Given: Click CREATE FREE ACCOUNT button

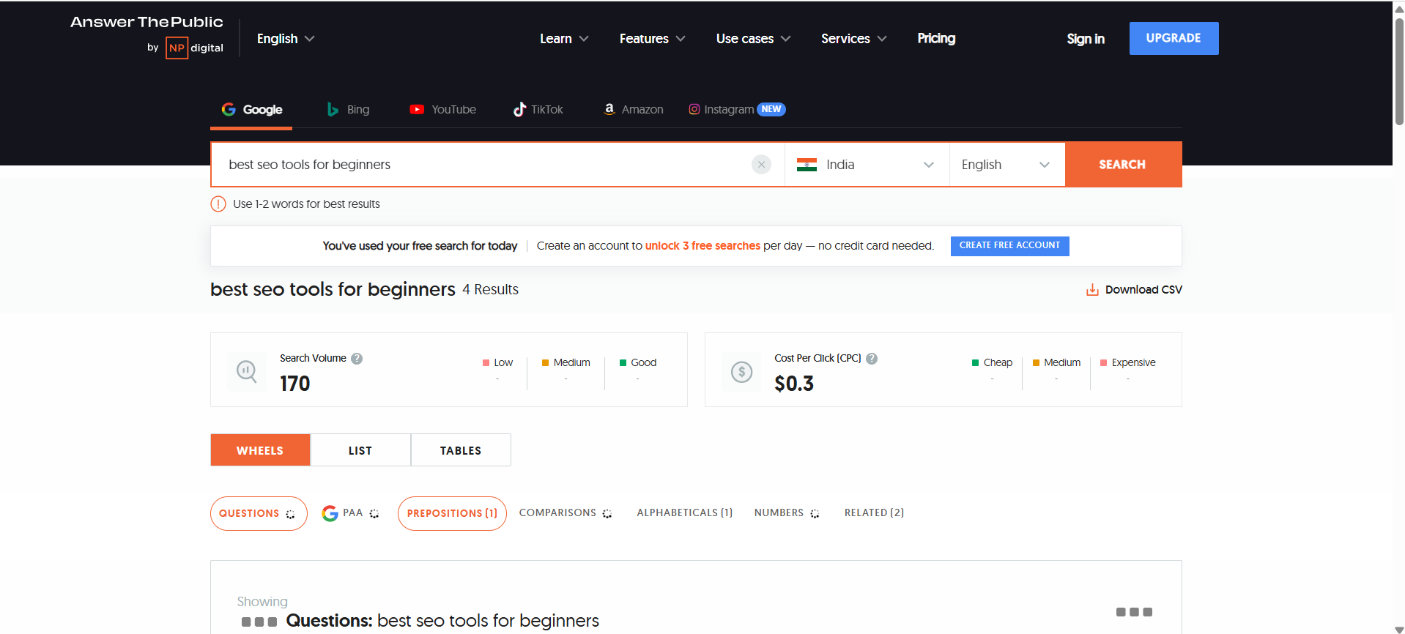Looking at the screenshot, I should pos(1009,246).
